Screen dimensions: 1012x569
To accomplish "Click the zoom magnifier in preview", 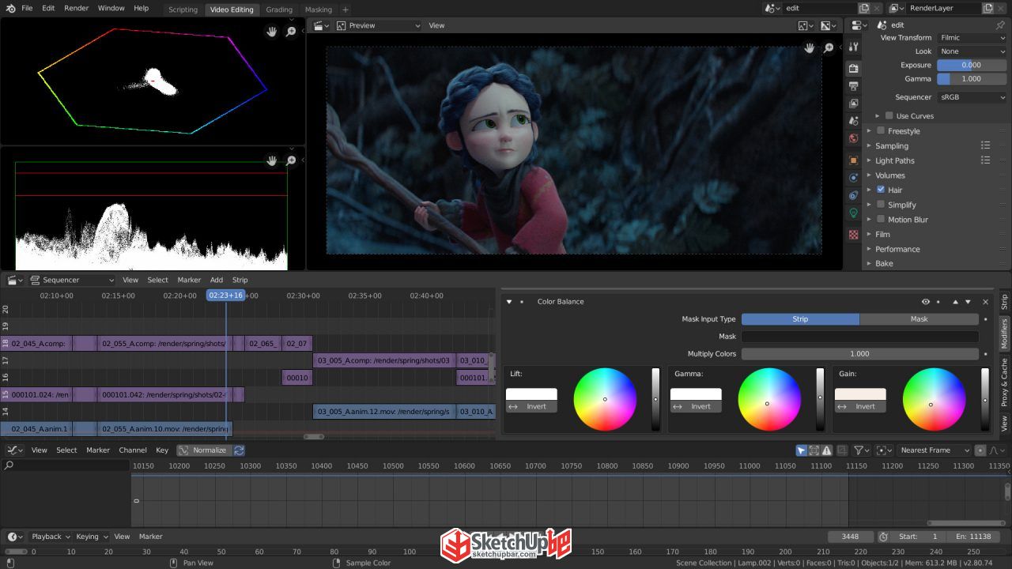I will [829, 48].
